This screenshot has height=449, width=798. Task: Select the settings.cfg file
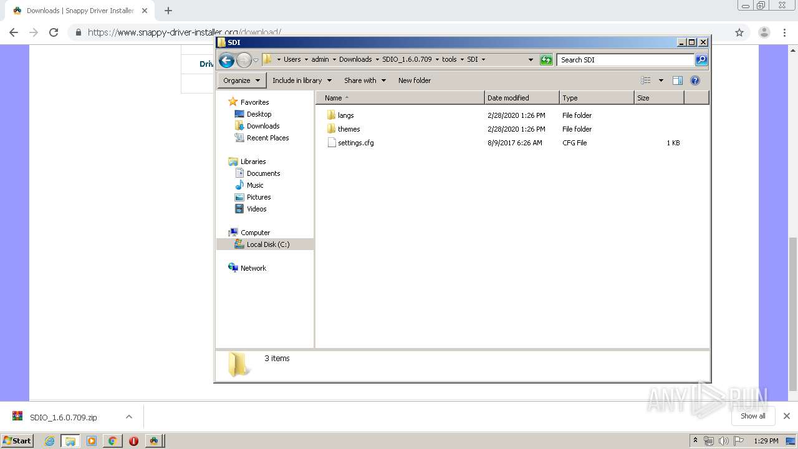(x=355, y=143)
